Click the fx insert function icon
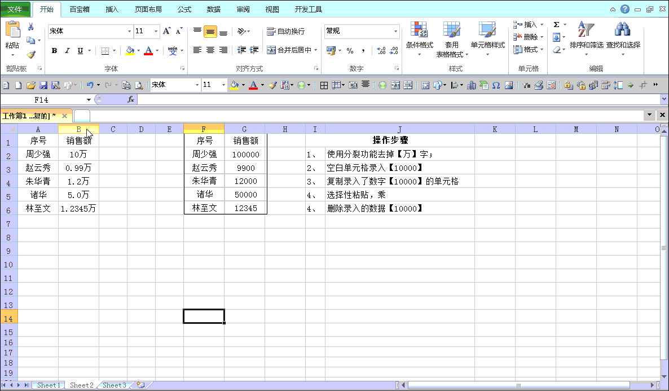 [130, 99]
